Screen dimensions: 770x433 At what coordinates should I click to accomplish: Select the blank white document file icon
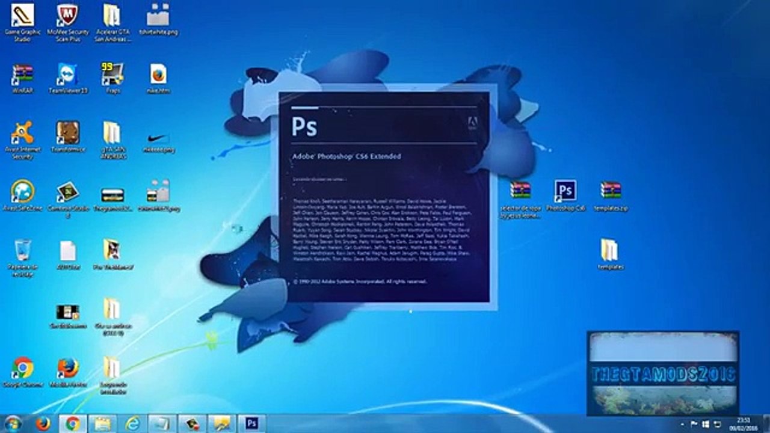click(67, 255)
